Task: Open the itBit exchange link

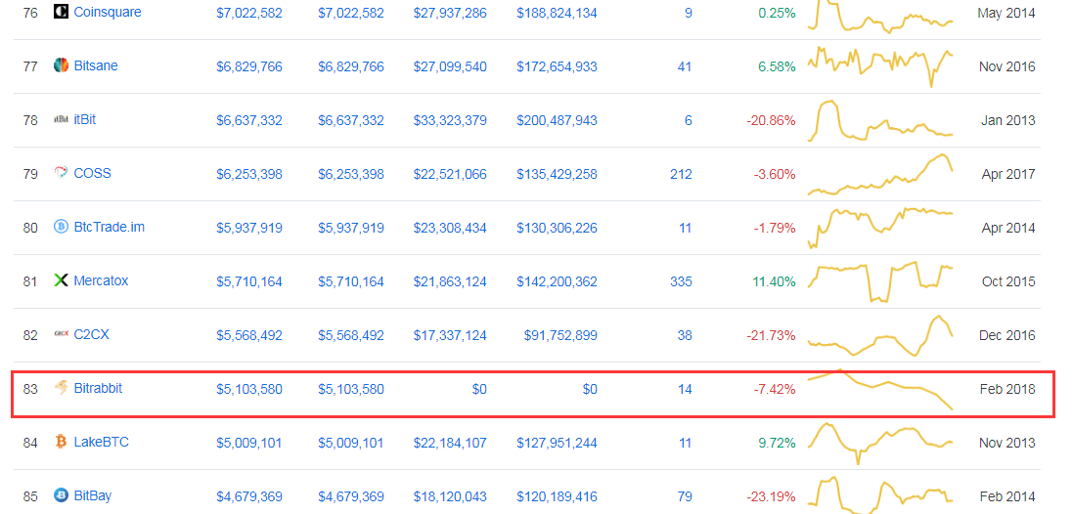Action: click(x=85, y=119)
